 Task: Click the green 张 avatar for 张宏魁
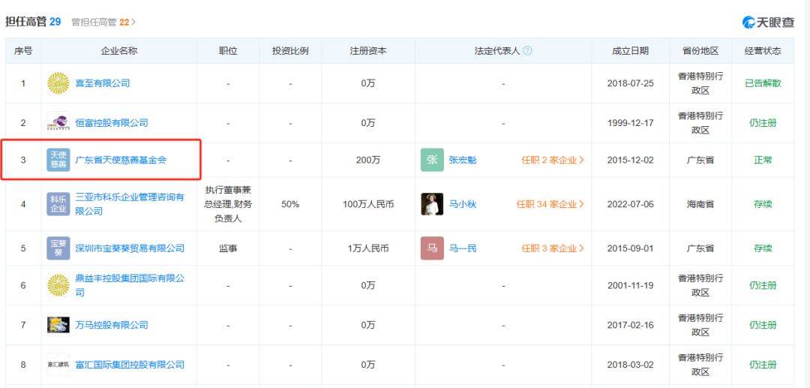432,160
